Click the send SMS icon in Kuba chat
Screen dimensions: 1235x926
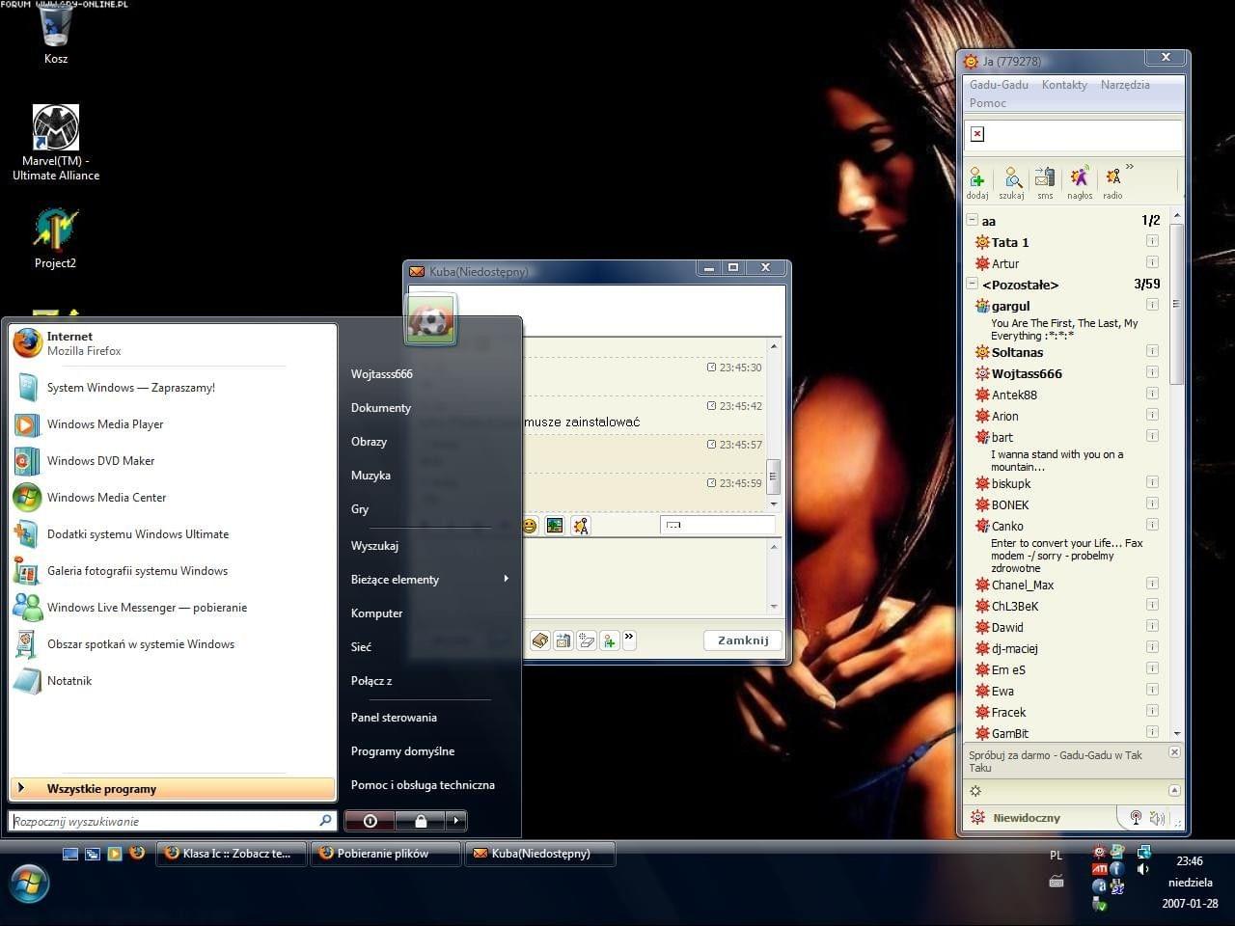(x=563, y=640)
